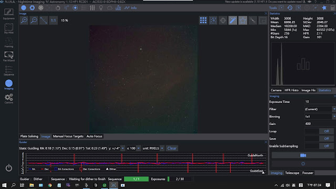336x189 pixels.
Task: Switch to the Auto Focus tab
Action: (94, 136)
